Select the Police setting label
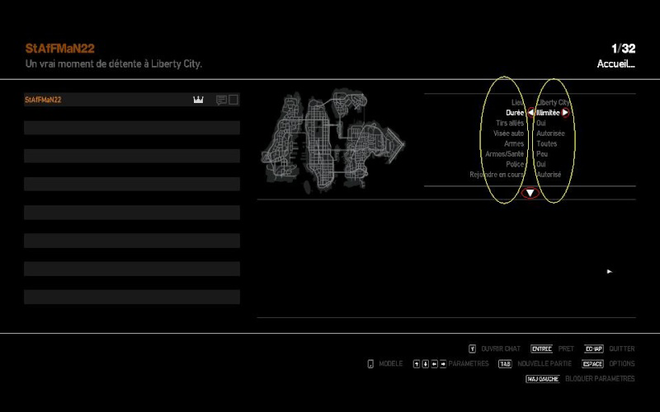The height and width of the screenshot is (412, 660). (515, 164)
